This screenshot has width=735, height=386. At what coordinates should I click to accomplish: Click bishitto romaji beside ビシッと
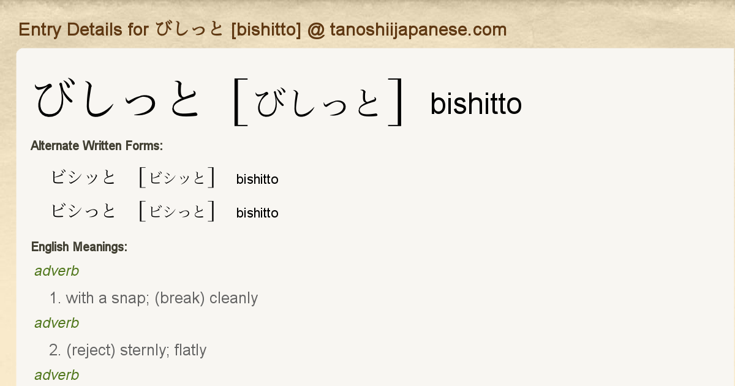point(257,180)
